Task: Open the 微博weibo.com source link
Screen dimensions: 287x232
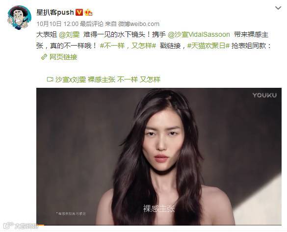Action: [x=138, y=24]
